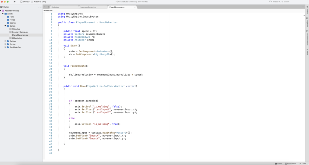Close the Solution panel with the X

click(x=41, y=7)
